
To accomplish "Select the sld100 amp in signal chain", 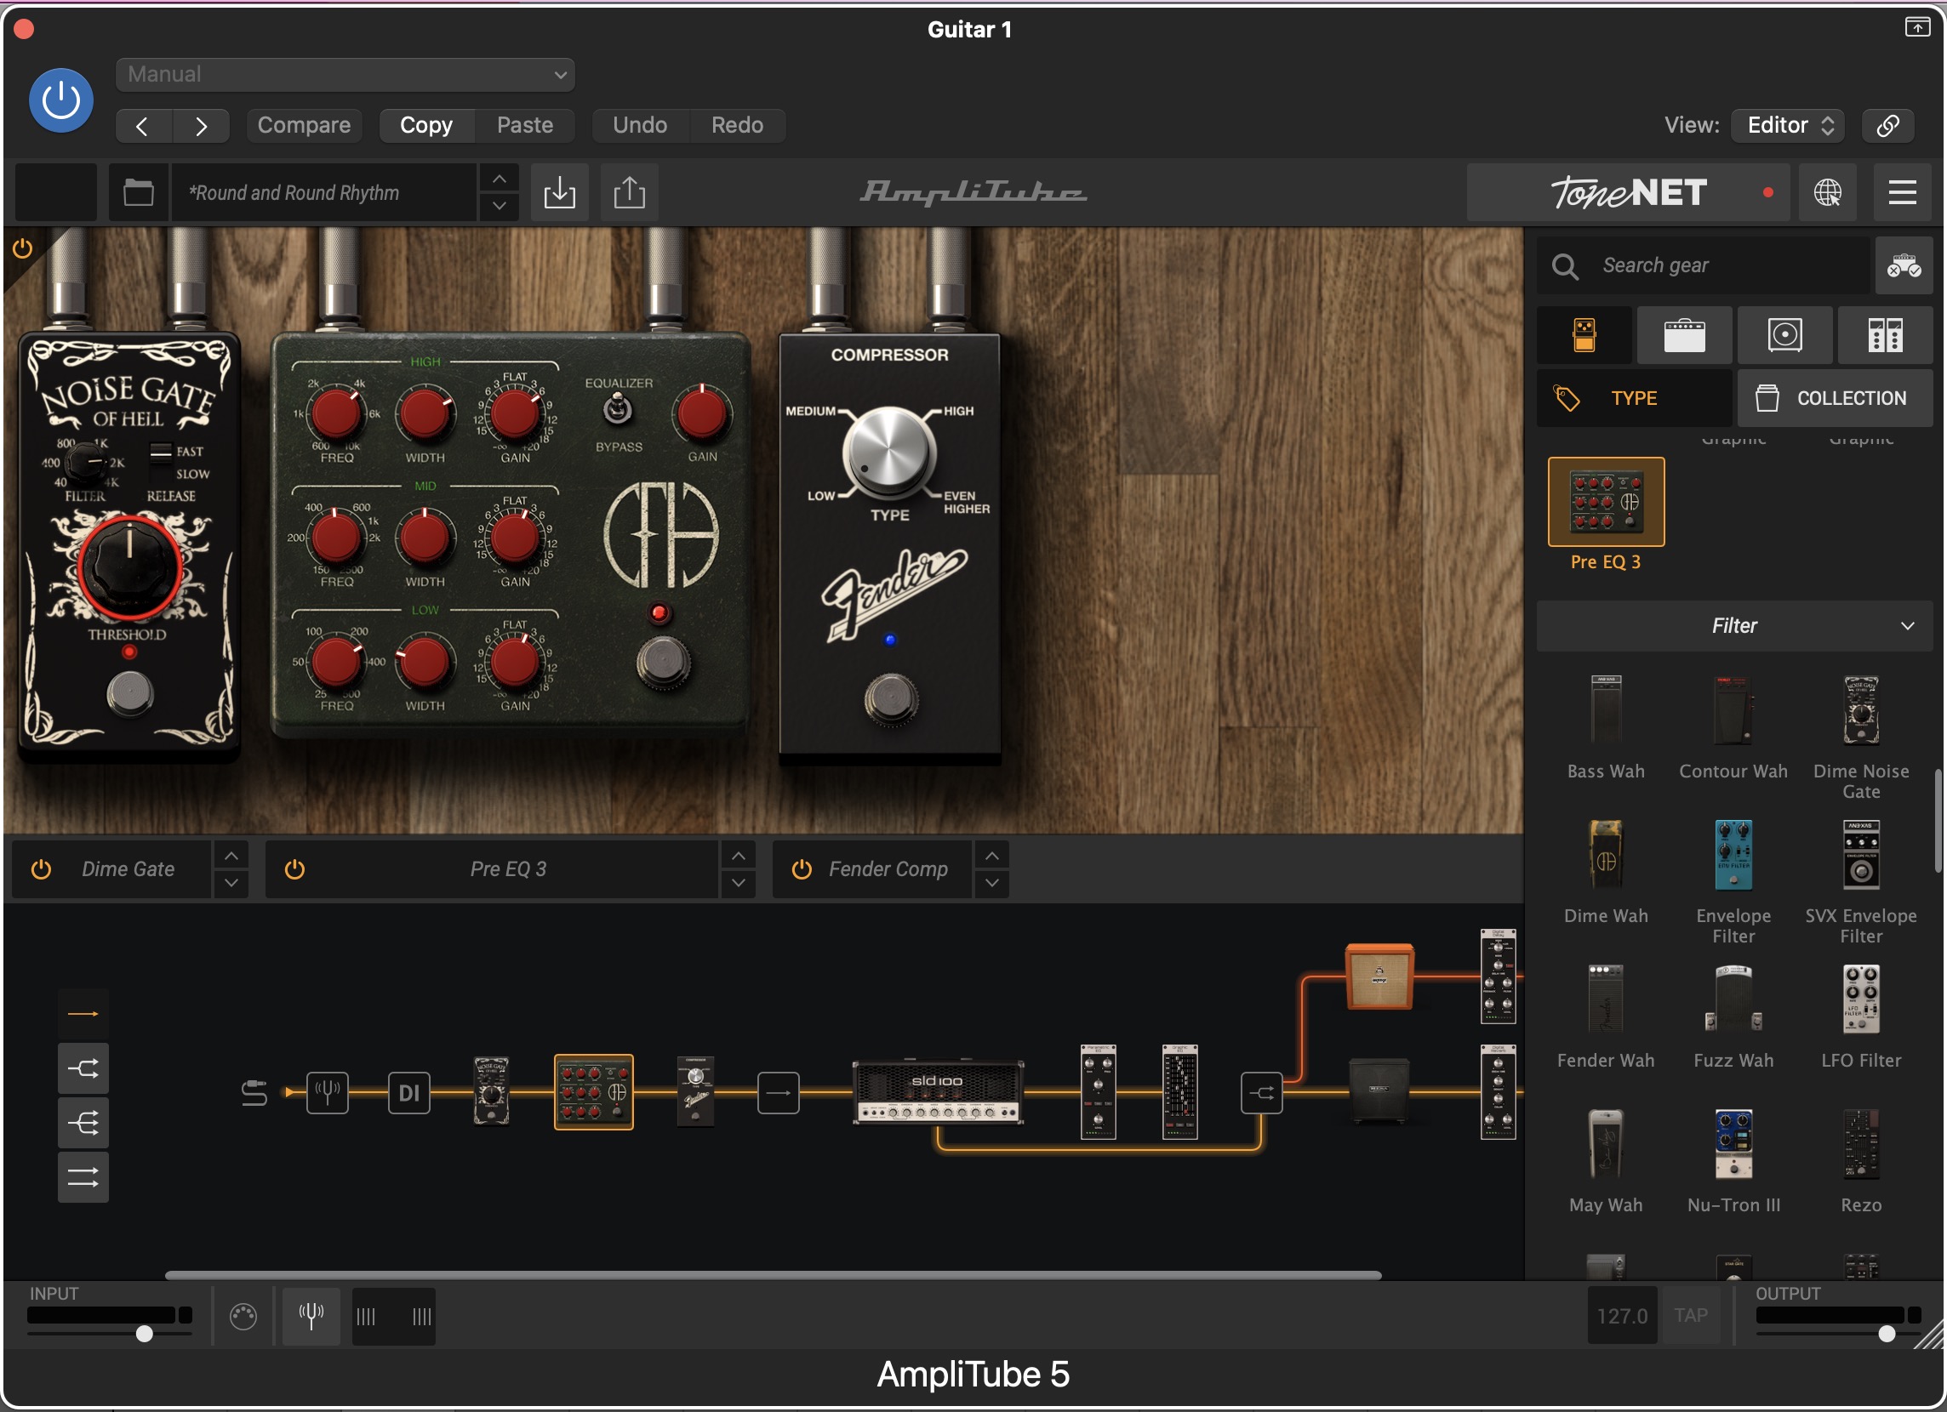I will [938, 1093].
